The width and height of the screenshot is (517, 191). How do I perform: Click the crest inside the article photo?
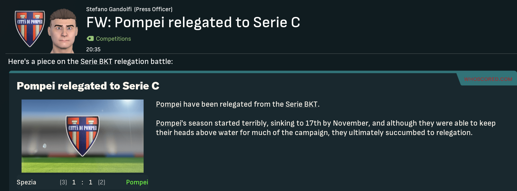[82, 135]
